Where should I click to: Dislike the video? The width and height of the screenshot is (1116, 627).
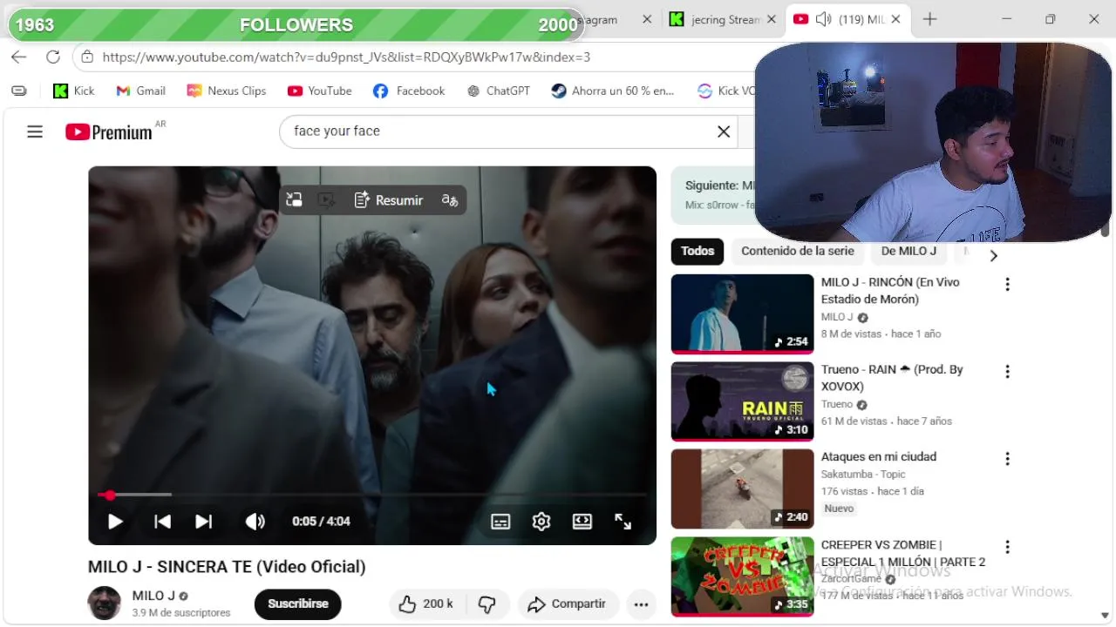point(487,603)
